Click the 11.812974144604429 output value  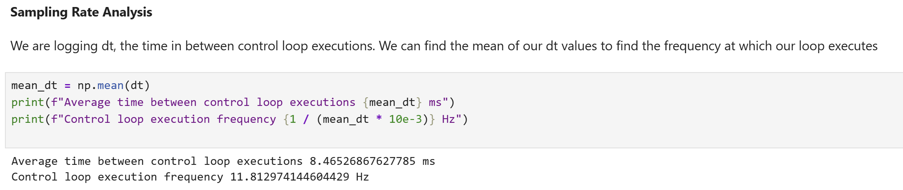290,177
